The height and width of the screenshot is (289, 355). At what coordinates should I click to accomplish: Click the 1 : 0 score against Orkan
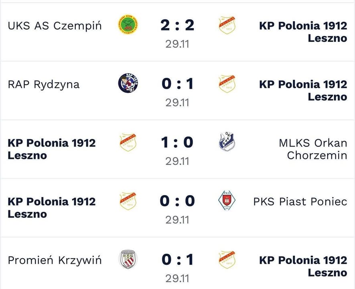177,142
